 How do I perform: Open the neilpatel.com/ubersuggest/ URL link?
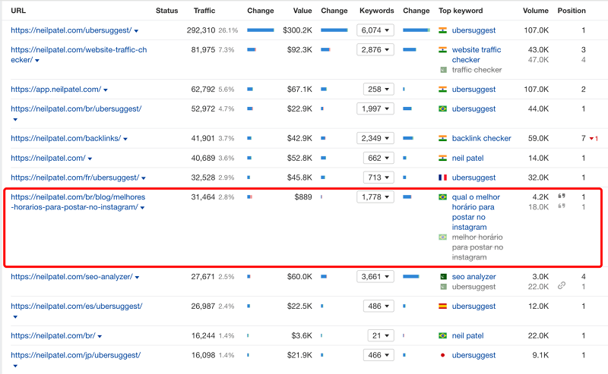point(71,30)
